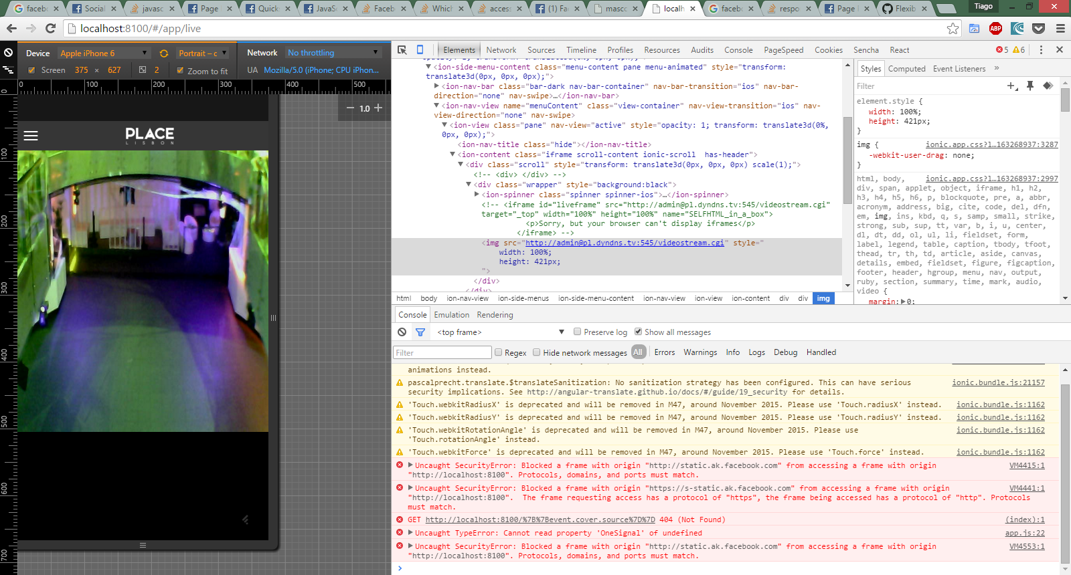Screen dimensions: 1071x575
Task: Open DevTools three-dot customize menu
Action: [x=1041, y=50]
